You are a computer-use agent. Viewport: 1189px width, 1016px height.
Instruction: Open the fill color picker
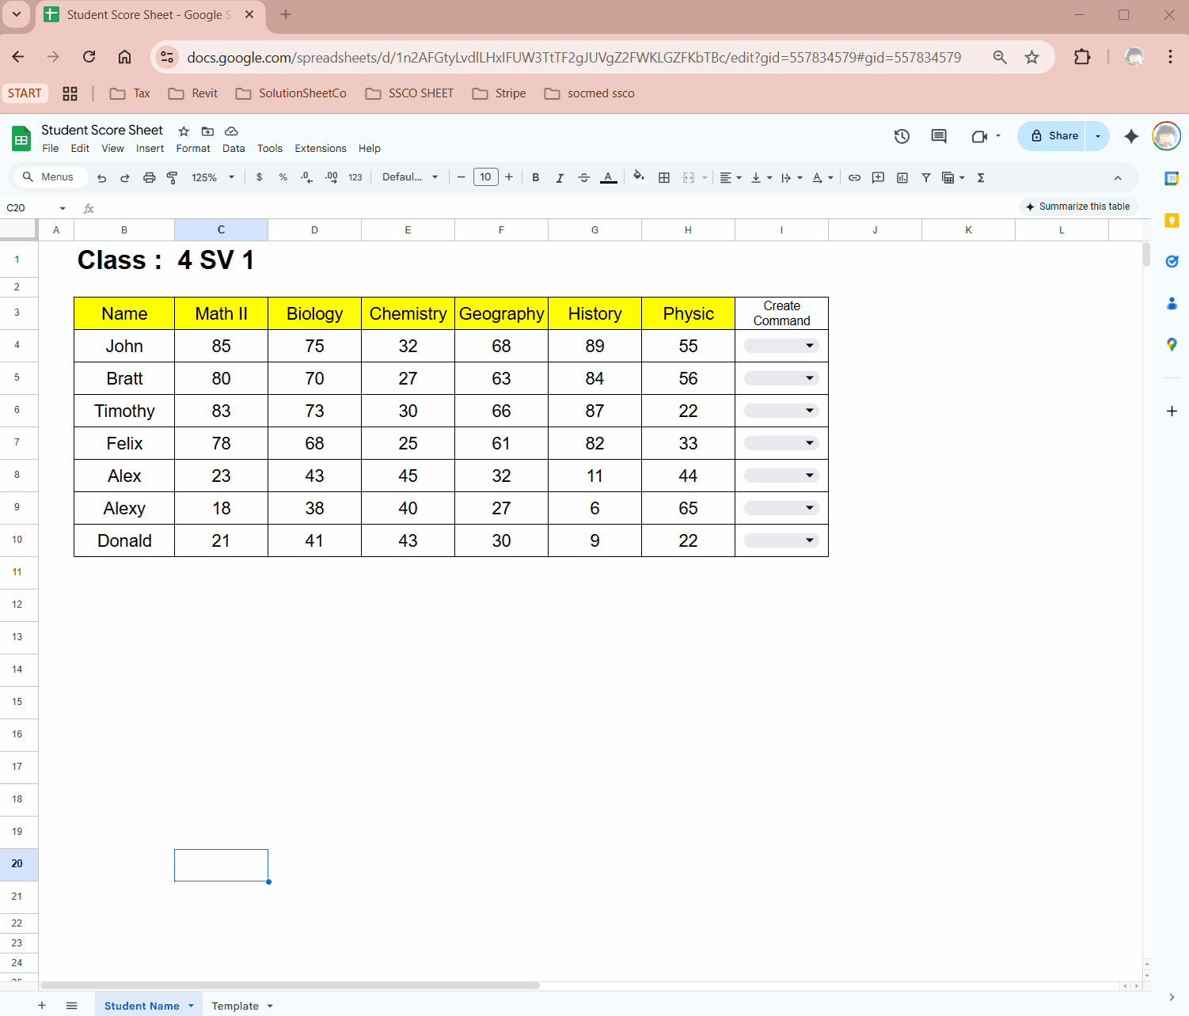639,177
